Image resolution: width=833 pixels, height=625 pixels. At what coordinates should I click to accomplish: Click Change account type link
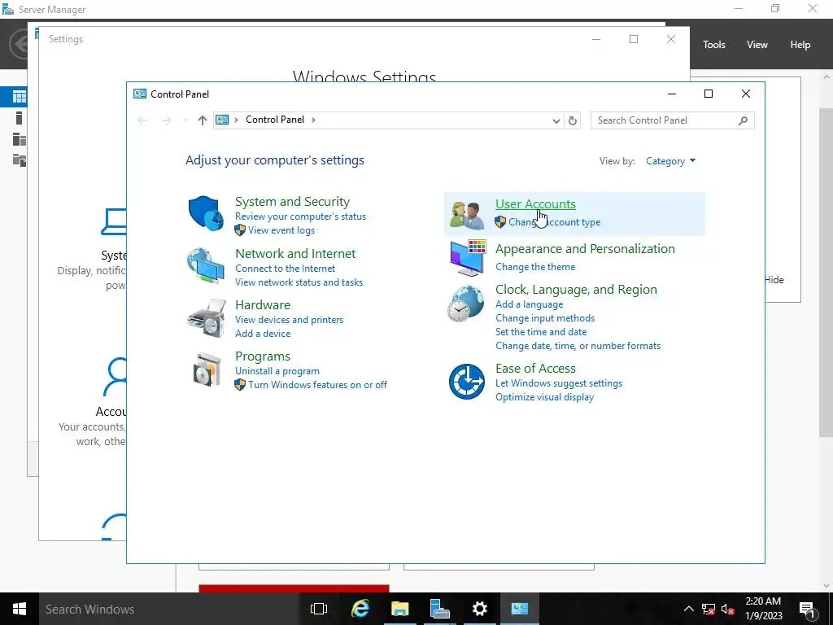(x=555, y=222)
